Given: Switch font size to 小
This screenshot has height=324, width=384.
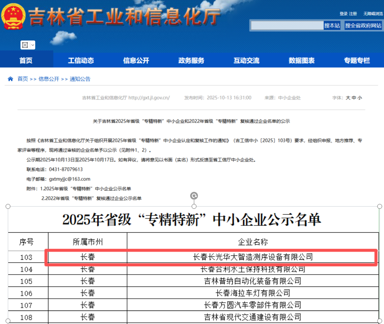Looking at the screenshot, I should pyautogui.click(x=360, y=98).
